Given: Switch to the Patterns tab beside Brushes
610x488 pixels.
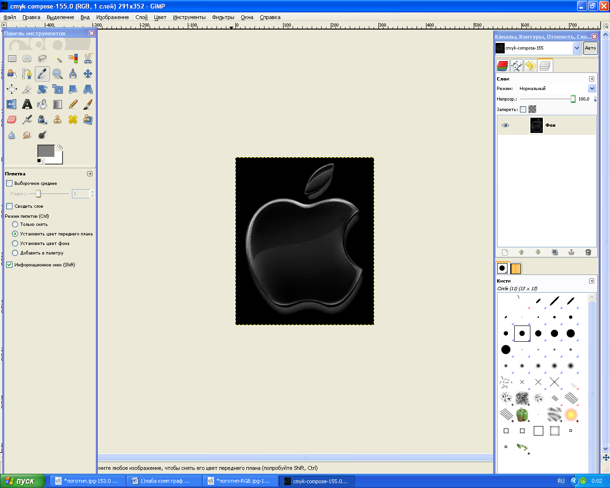Looking at the screenshot, I should [516, 268].
